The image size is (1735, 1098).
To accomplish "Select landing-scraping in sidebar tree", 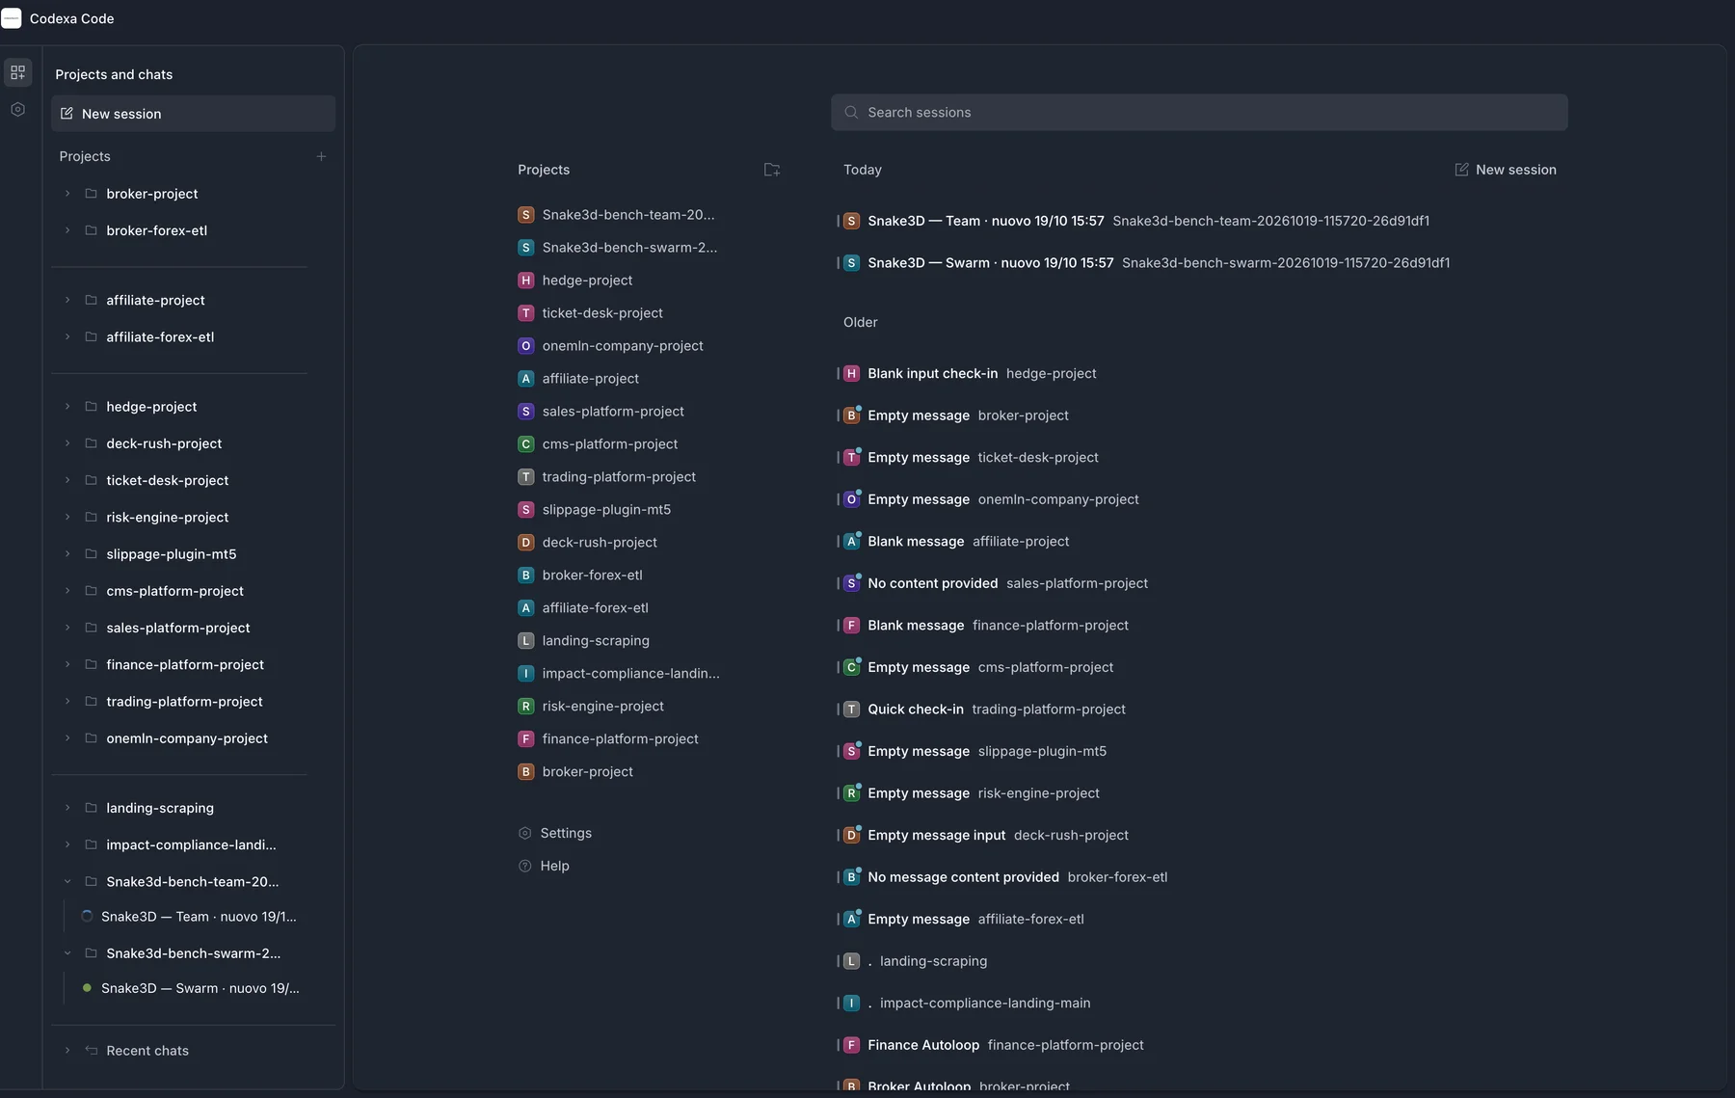I will pyautogui.click(x=160, y=808).
